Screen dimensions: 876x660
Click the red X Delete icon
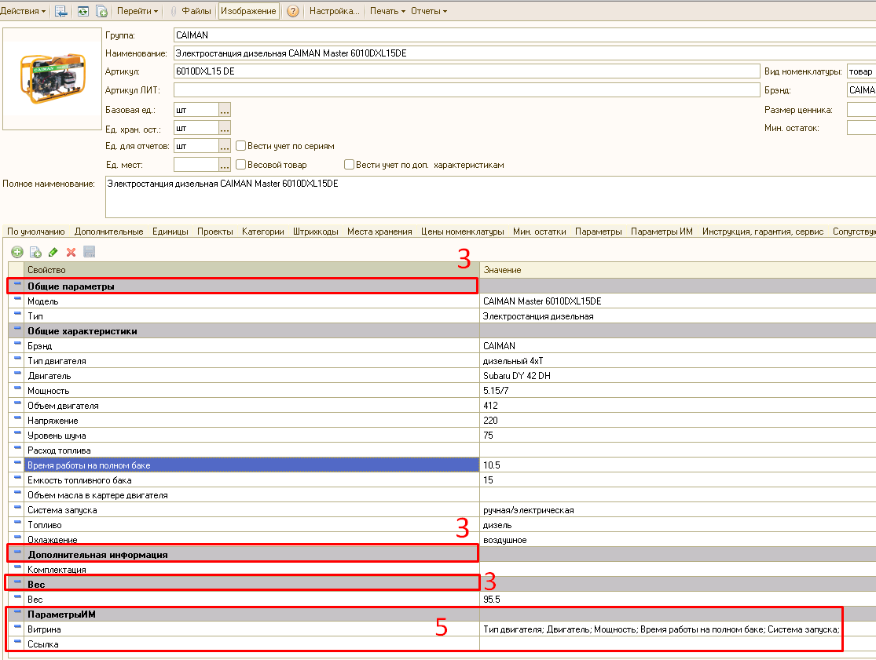click(x=71, y=252)
